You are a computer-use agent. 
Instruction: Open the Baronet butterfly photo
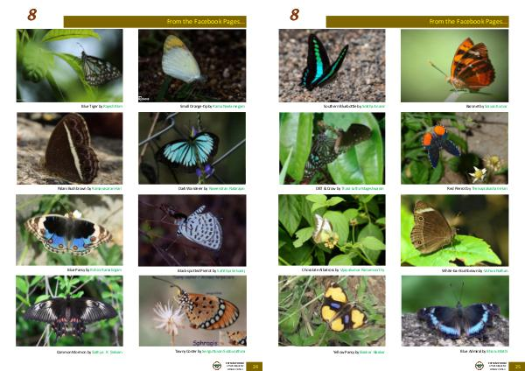(x=455, y=66)
